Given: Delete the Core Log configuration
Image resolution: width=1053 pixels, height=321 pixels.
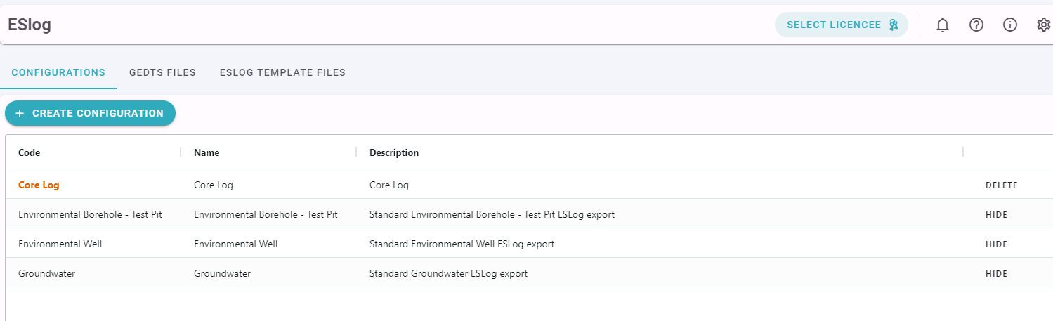Looking at the screenshot, I should tap(1001, 185).
